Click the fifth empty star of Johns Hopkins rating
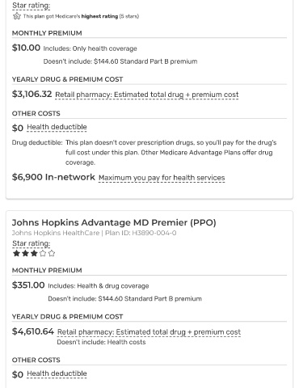The image size is (299, 388). pos(52,253)
